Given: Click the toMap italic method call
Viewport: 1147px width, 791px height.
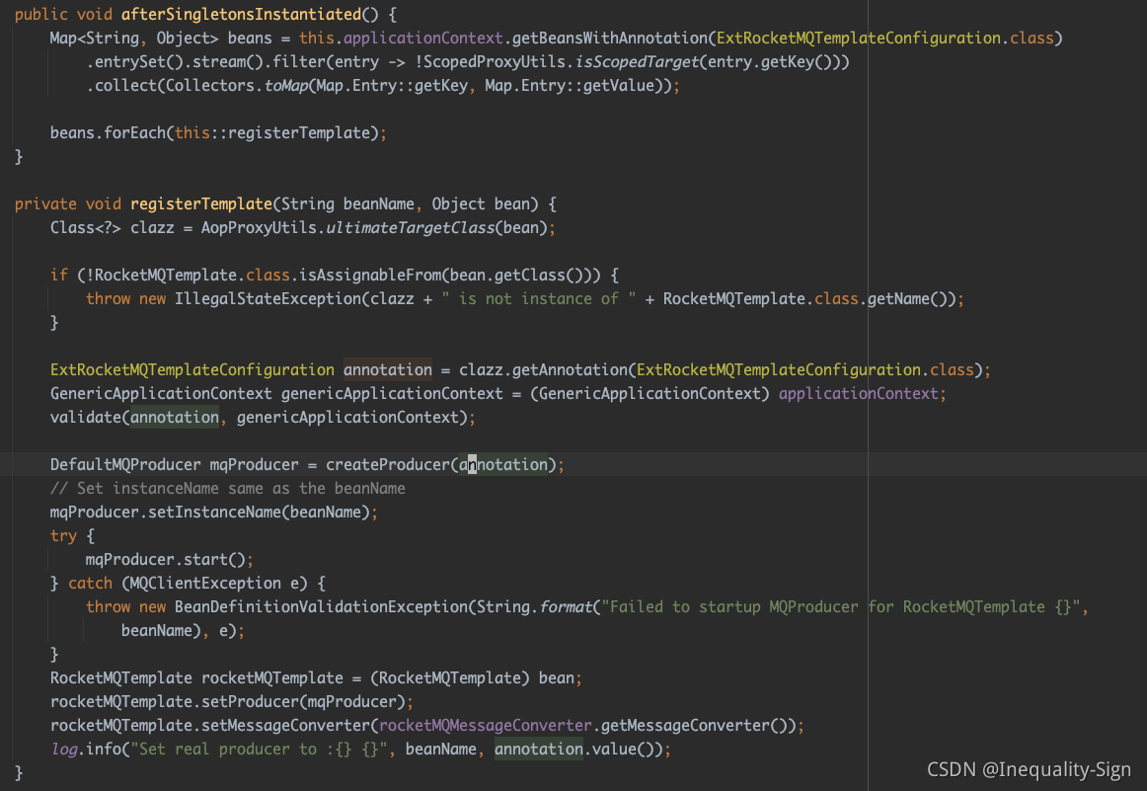Looking at the screenshot, I should pyautogui.click(x=286, y=86).
